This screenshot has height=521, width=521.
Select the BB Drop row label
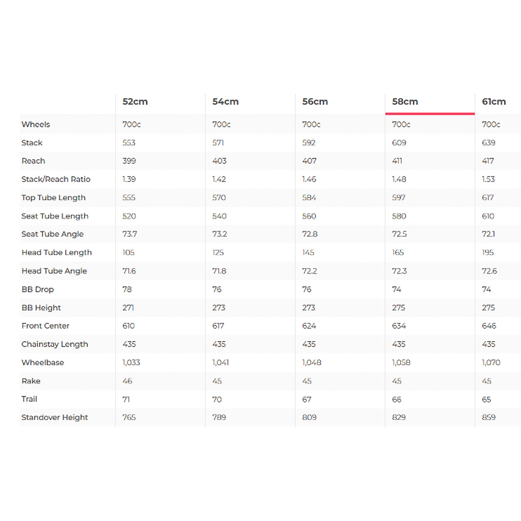(37, 290)
